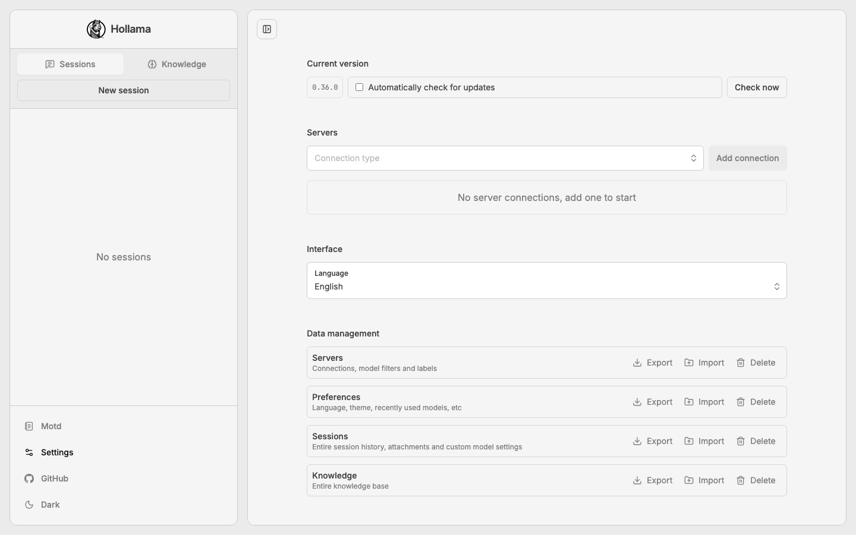Click the GitHub octocat icon
This screenshot has height=535, width=856.
point(29,479)
